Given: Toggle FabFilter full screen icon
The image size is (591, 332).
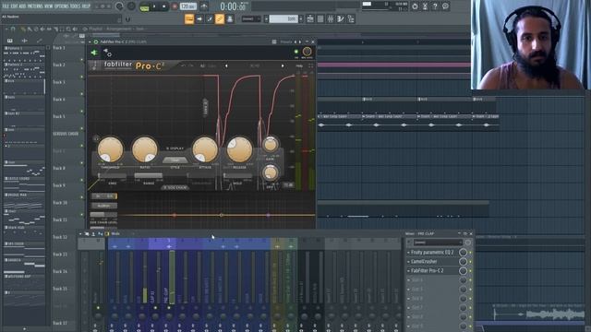Looking at the screenshot, I should [x=310, y=65].
